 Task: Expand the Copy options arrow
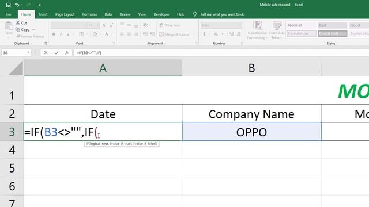pyautogui.click(x=33, y=30)
